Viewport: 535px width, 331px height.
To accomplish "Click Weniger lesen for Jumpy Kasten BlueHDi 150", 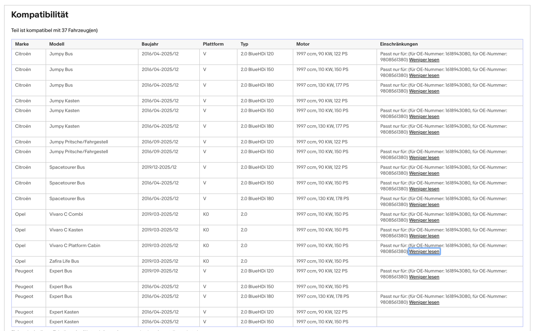I will pos(424,116).
